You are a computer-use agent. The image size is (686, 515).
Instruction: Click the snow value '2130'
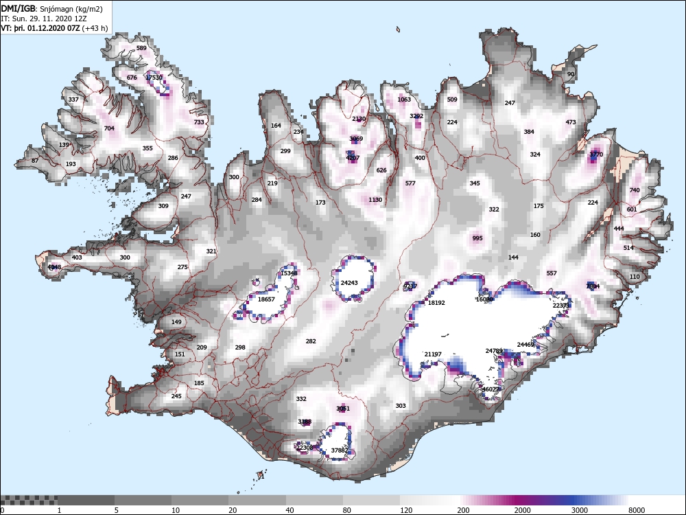[x=359, y=119]
